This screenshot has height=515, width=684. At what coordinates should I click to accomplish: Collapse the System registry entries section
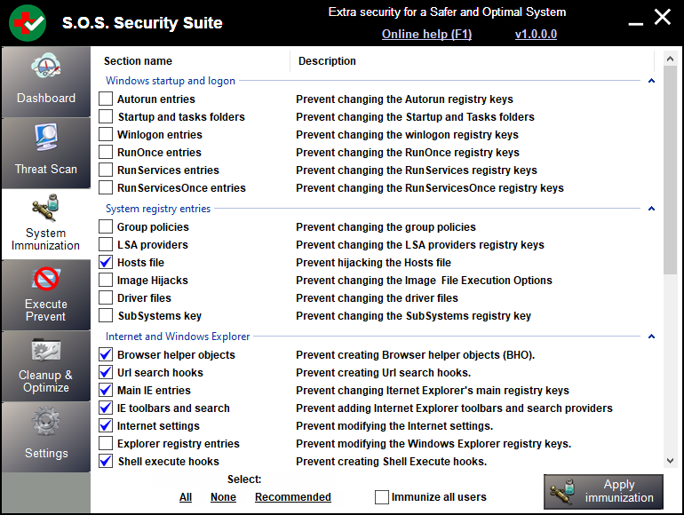651,209
